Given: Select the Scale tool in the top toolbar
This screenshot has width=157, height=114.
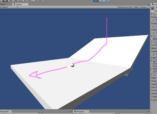Looking at the screenshot, I should pos(16,1).
